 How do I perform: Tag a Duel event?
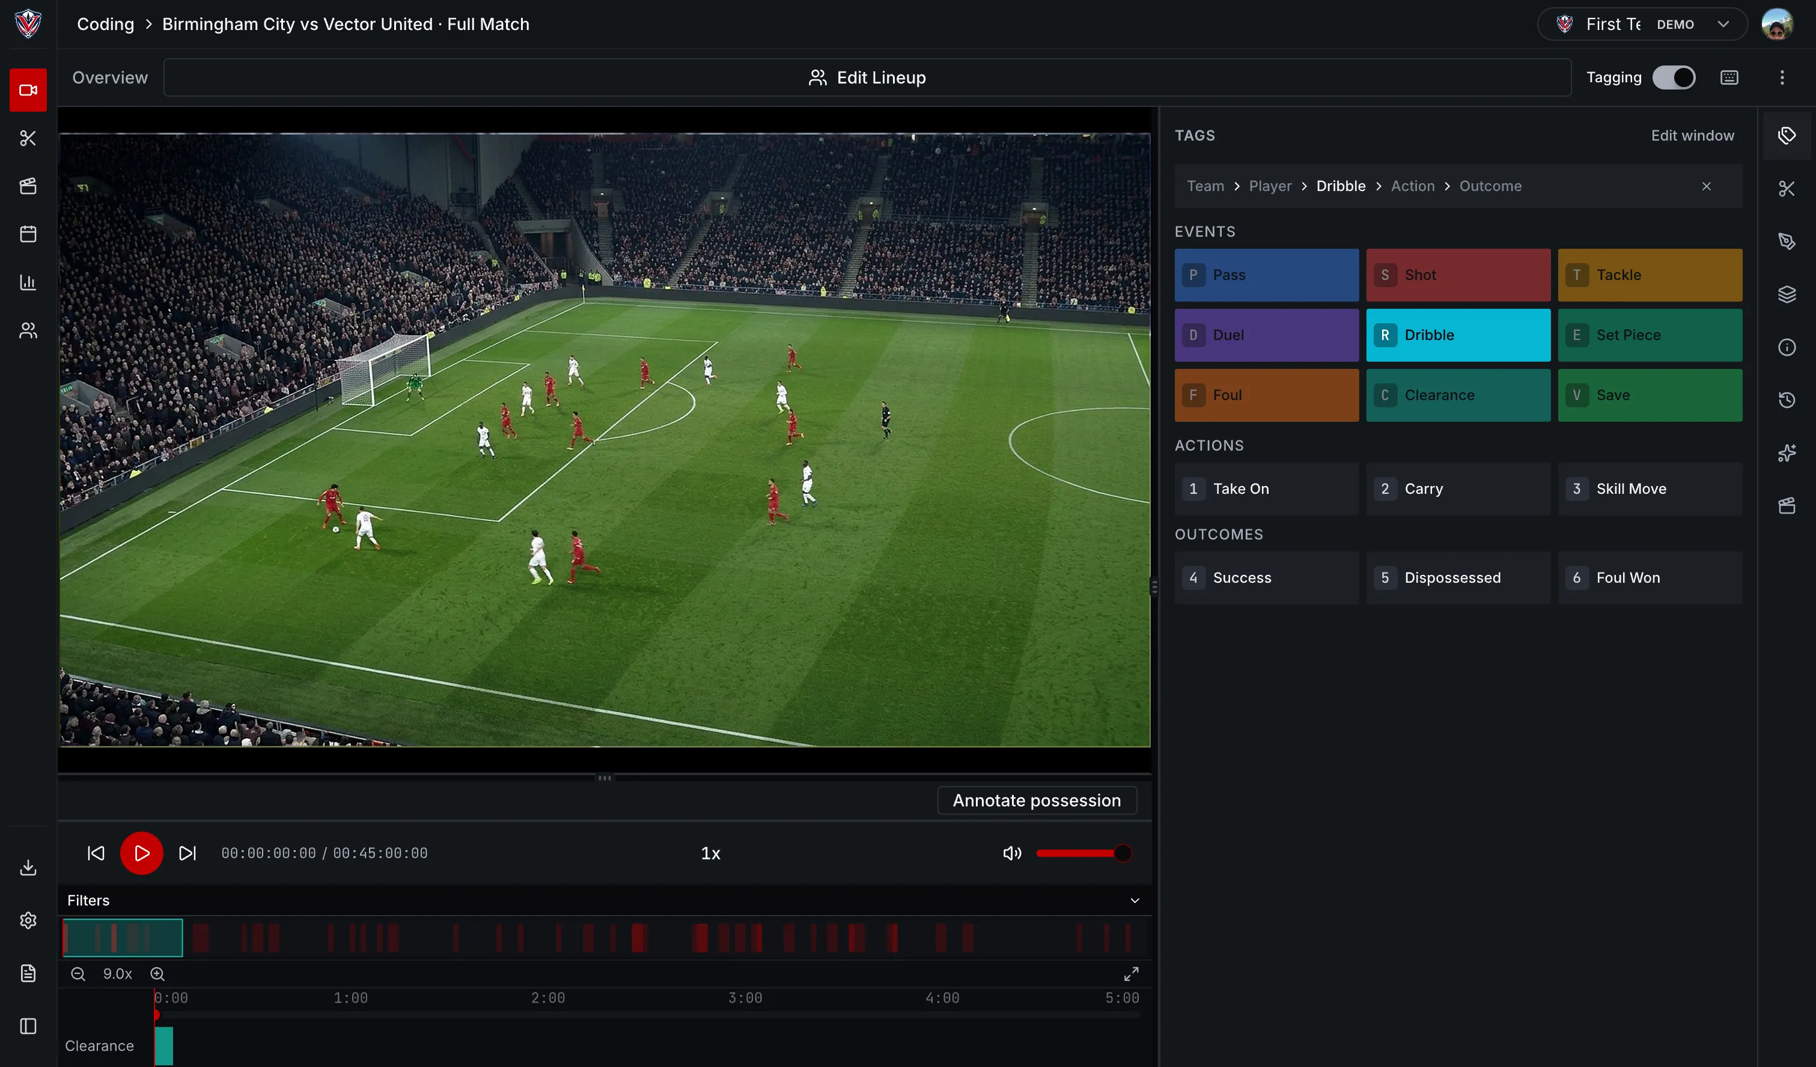(1266, 335)
